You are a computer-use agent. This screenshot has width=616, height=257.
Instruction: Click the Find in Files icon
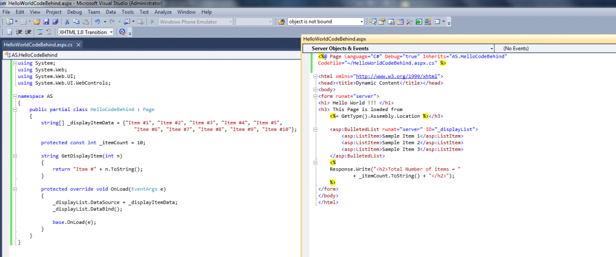[x=282, y=22]
